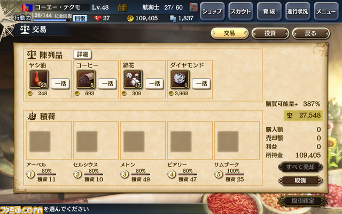Click the empty cargo slot for セルシウス
Viewport: 342px width, 214px height.
[87, 141]
